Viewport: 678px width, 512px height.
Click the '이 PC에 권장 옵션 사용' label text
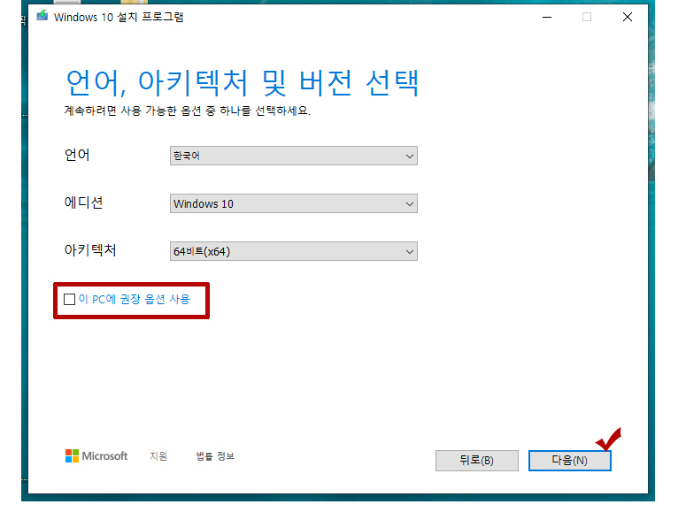point(135,299)
